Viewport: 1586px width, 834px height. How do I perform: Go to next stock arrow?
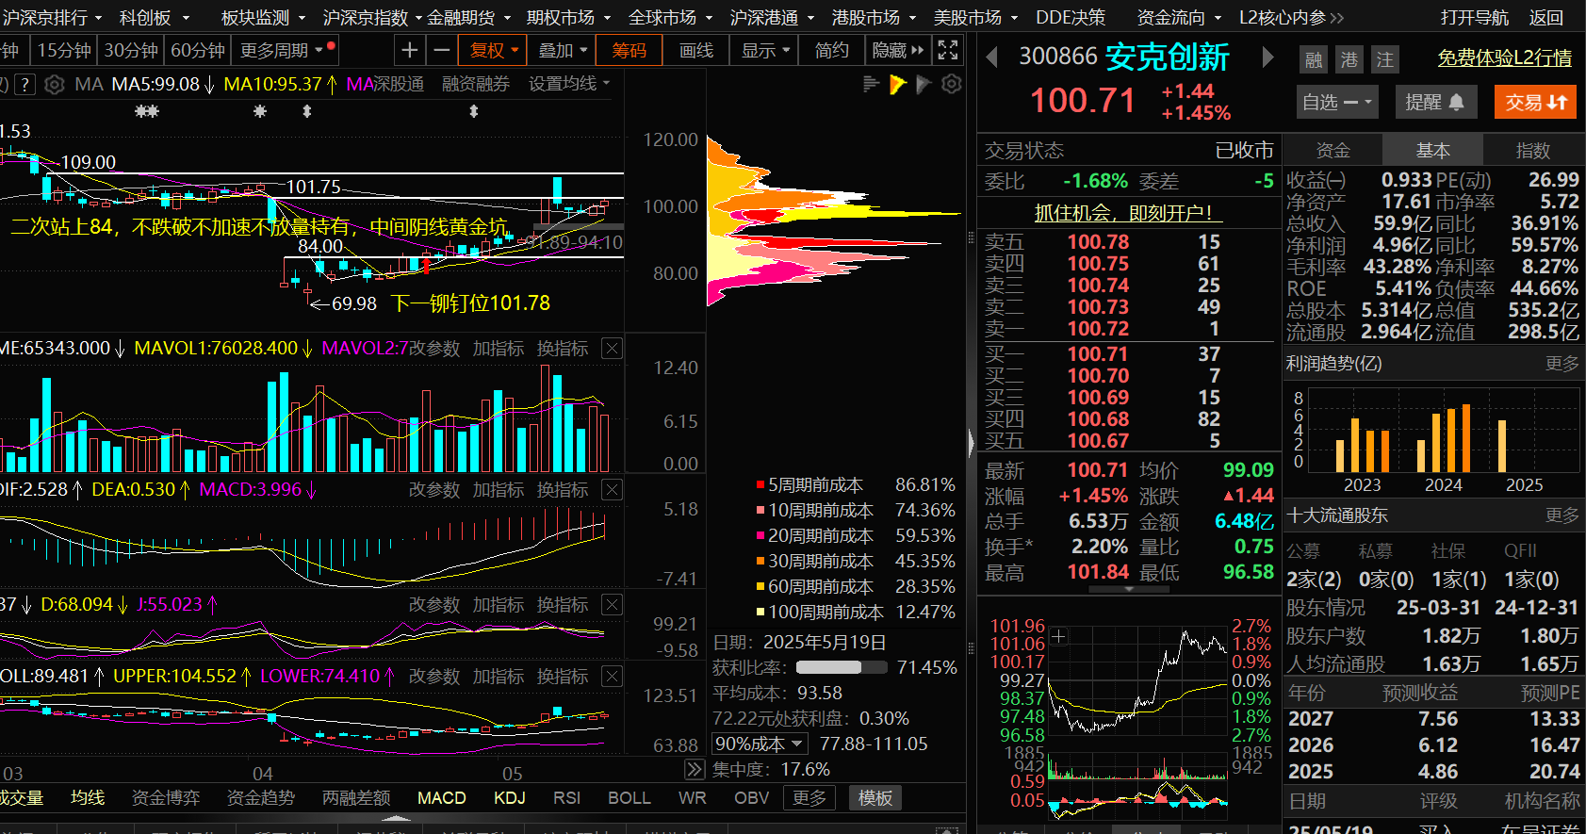point(1267,57)
